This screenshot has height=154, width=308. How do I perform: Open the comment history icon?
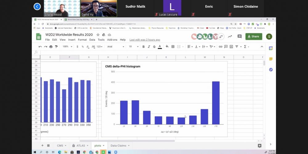[239, 36]
